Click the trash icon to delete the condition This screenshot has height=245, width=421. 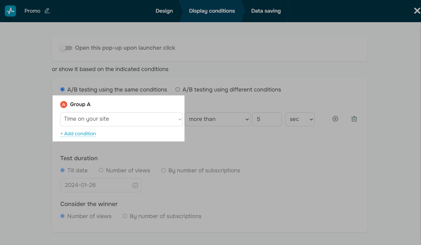pyautogui.click(x=354, y=119)
